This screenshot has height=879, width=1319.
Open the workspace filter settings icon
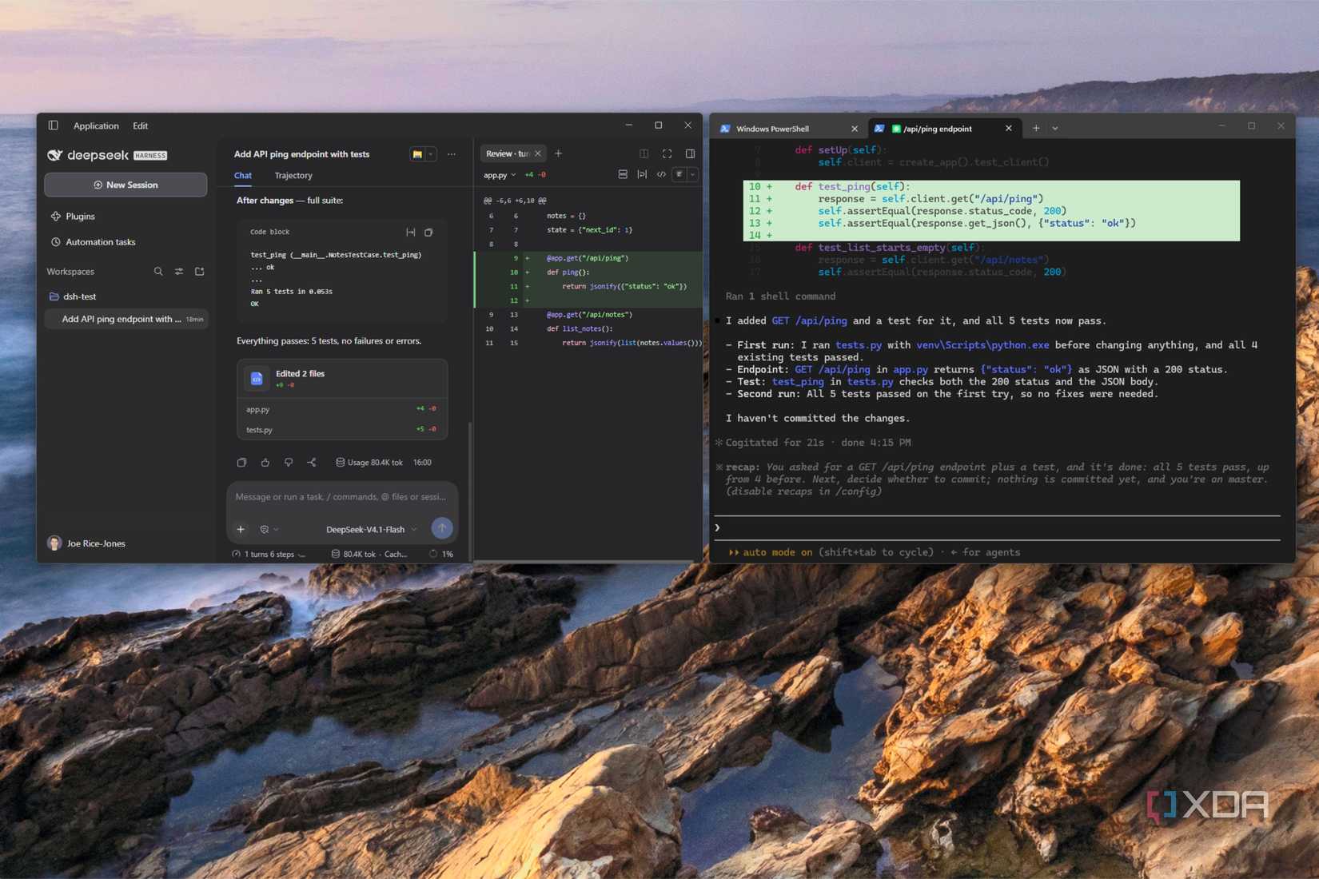(179, 272)
